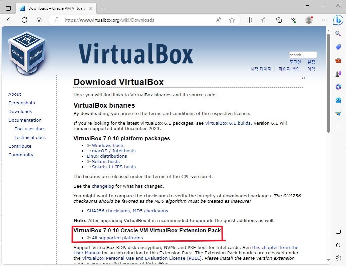This screenshot has width=346, height=266.
Task: Open Collections icon in toolbar
Action: tap(279, 20)
